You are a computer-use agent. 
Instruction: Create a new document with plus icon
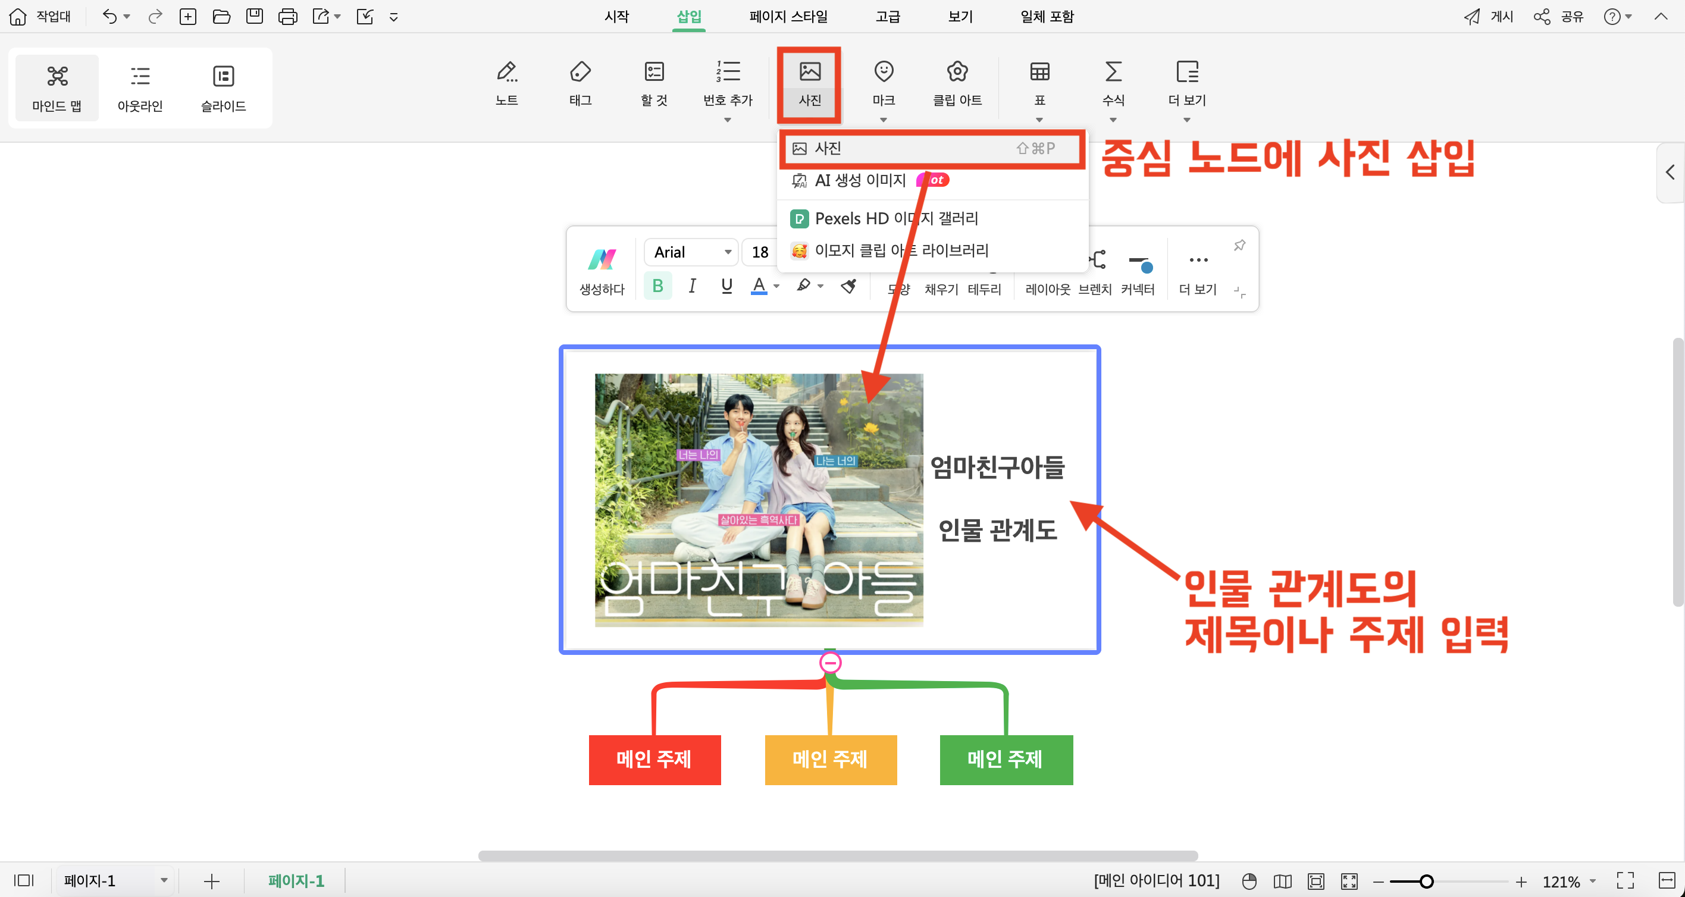[188, 16]
